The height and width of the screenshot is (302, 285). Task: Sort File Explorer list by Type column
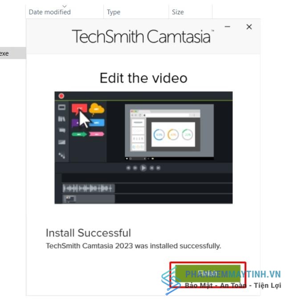click(136, 12)
